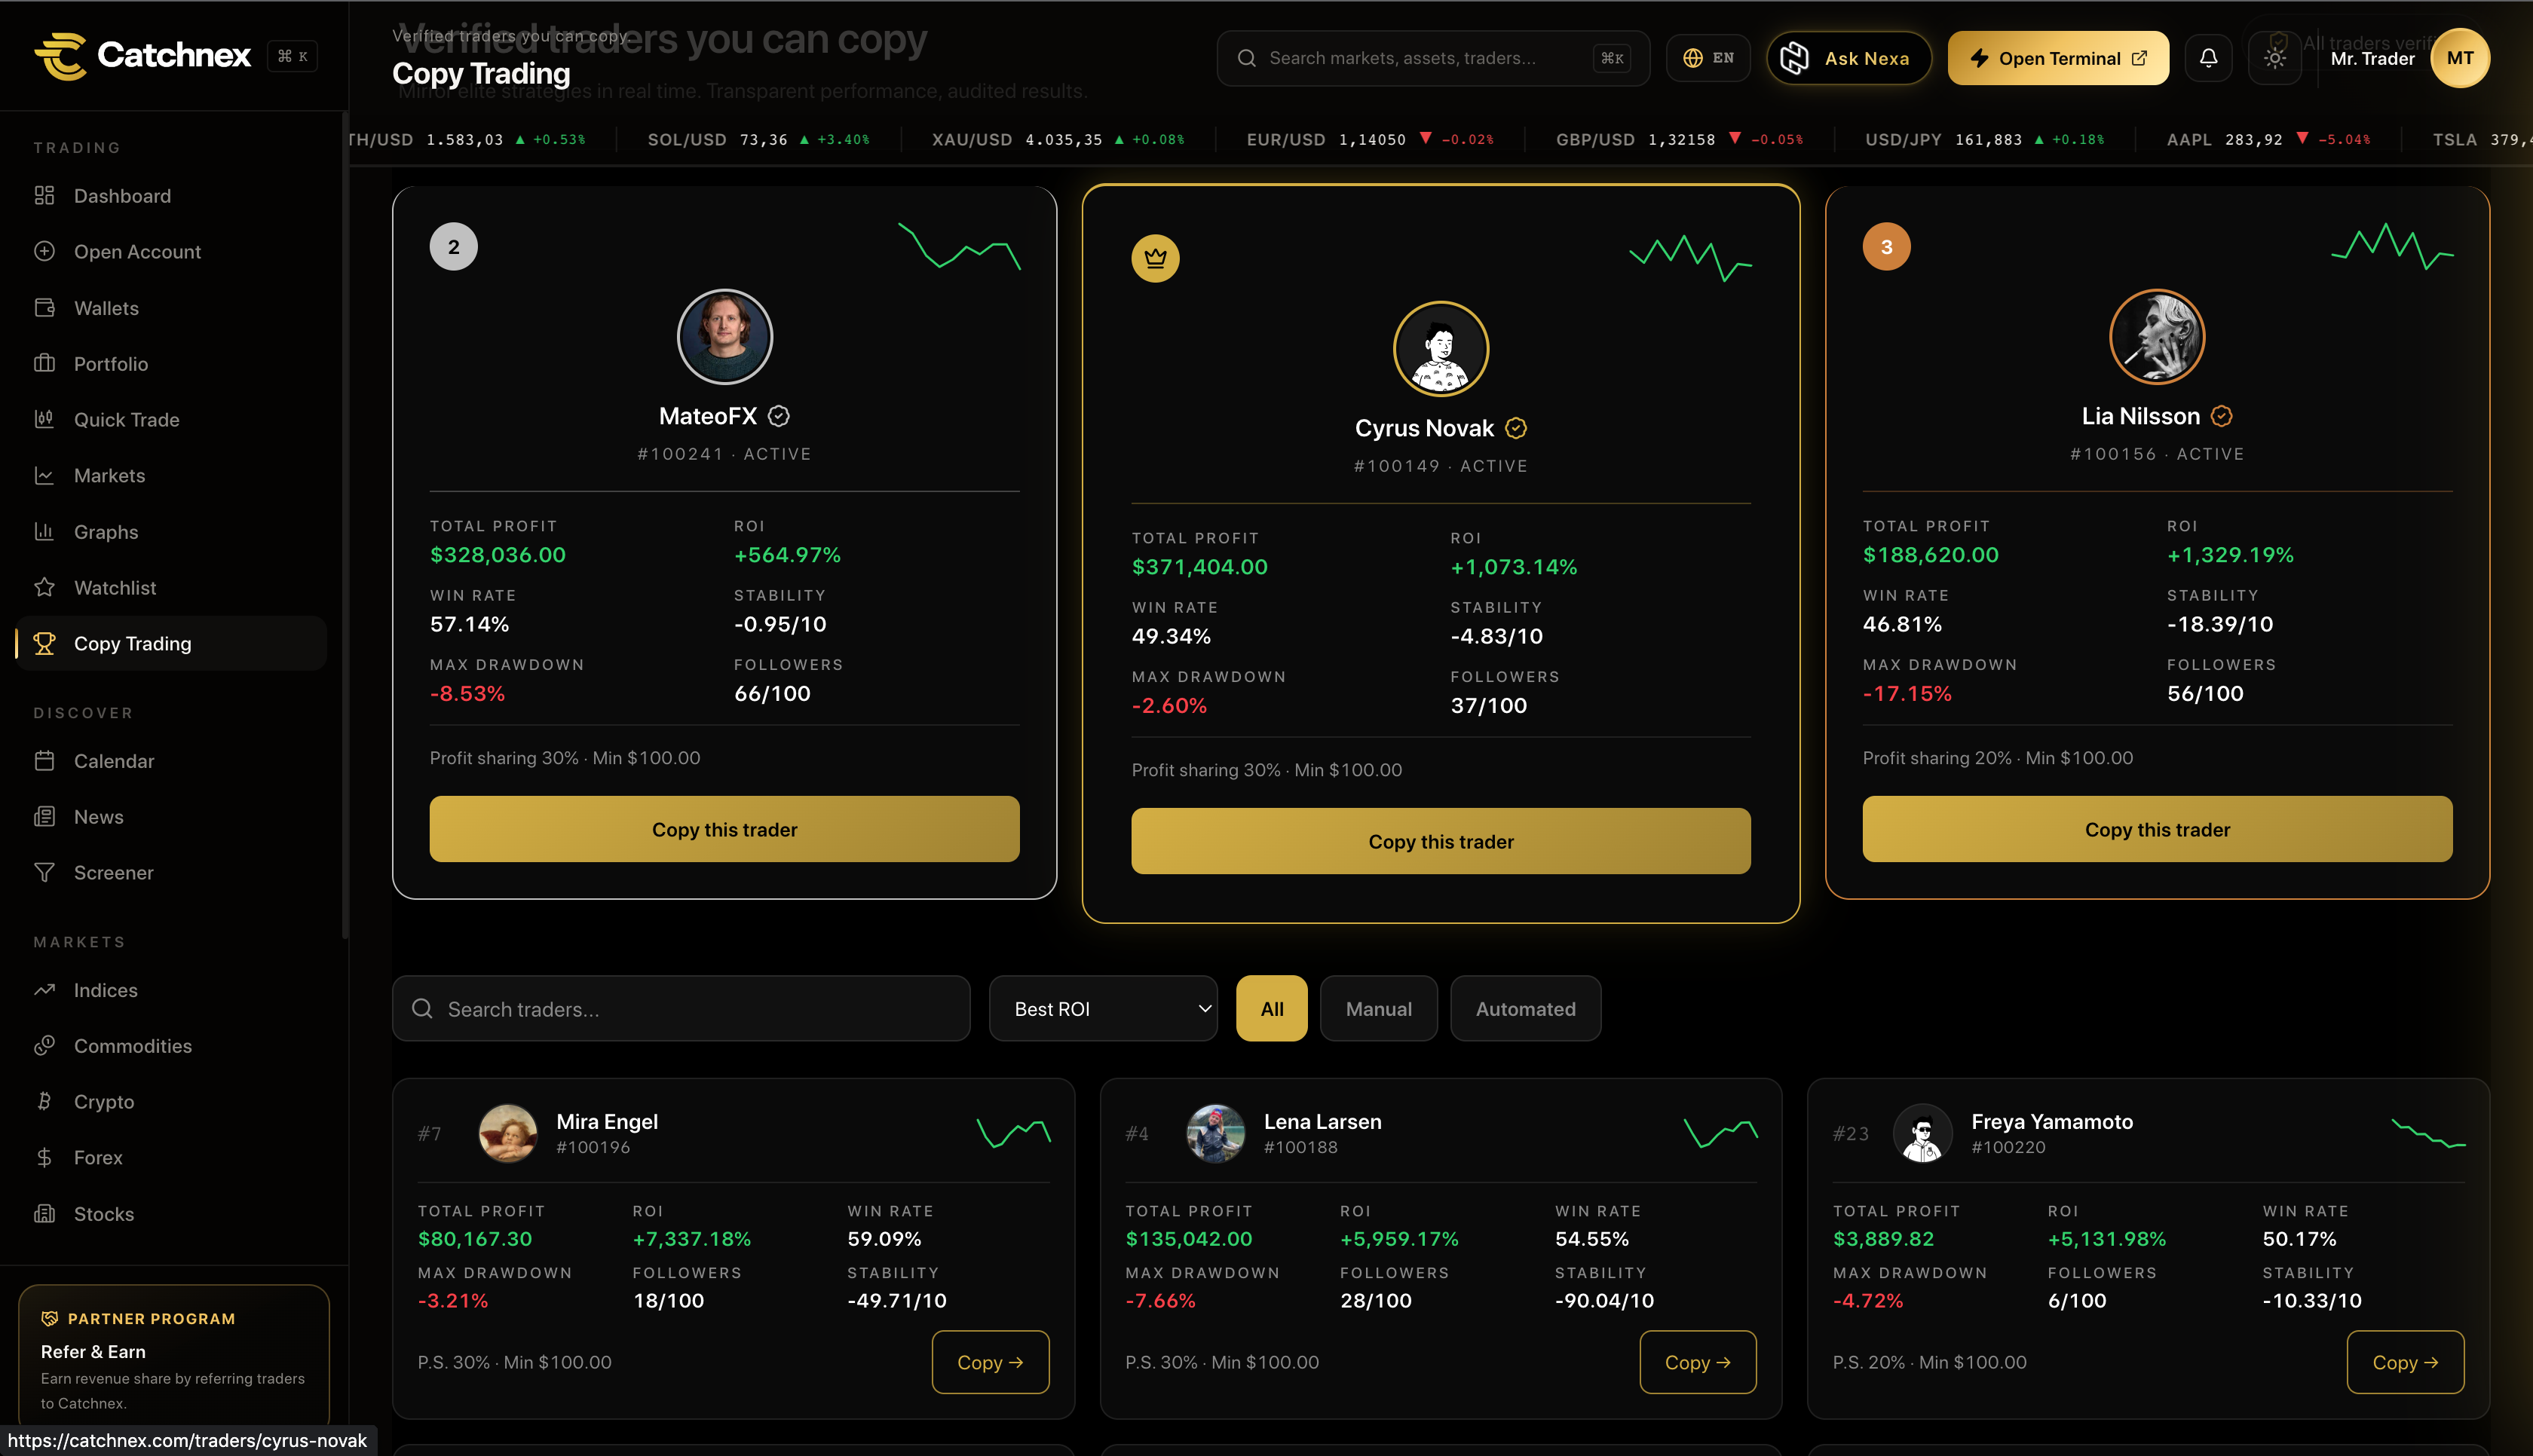Screen dimensions: 2533x1456
Task: Click the Mr. Trader account name
Action: click(2372, 58)
